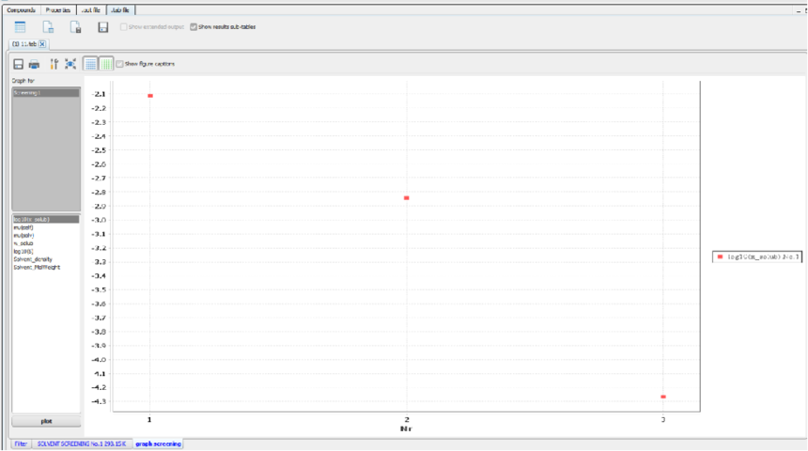Open the Filter bottom tab

[x=21, y=443]
